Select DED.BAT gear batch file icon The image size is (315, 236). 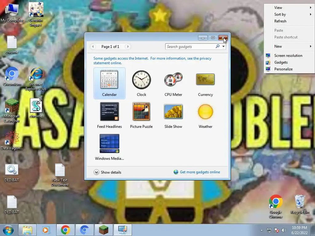[12, 173]
